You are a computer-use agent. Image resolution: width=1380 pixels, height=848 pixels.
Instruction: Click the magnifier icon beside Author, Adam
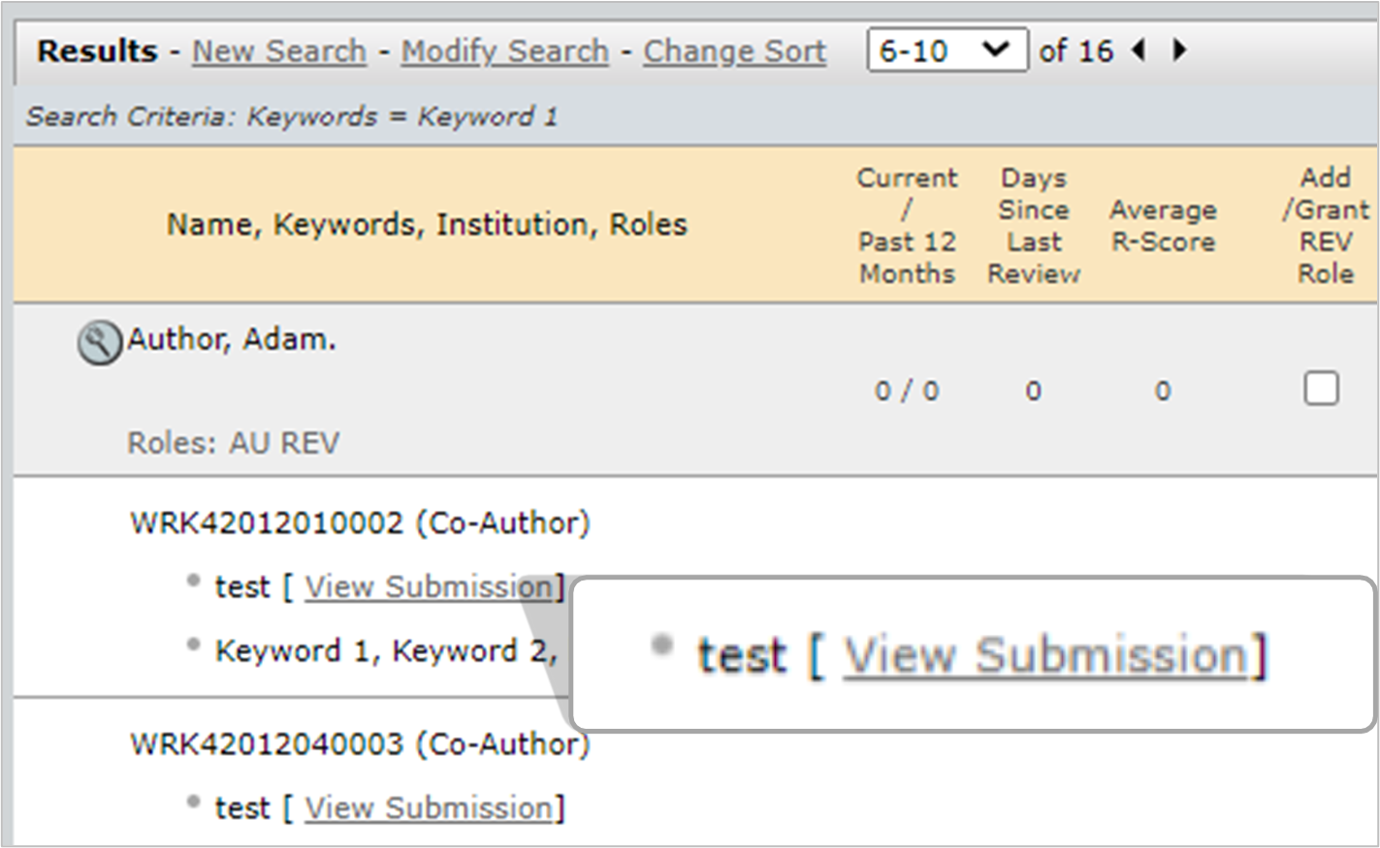click(99, 343)
